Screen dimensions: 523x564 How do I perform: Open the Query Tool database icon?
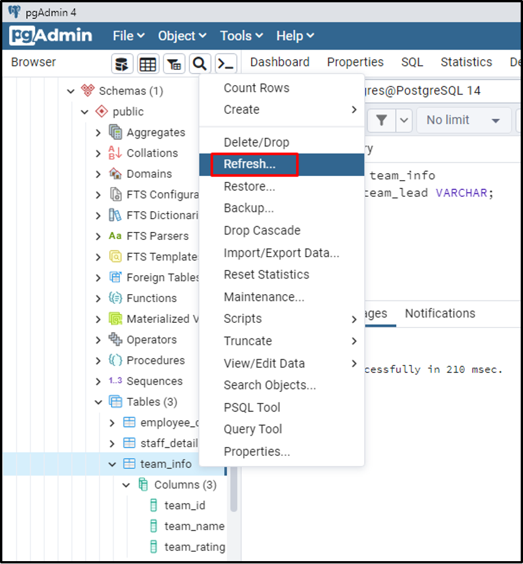coord(122,63)
